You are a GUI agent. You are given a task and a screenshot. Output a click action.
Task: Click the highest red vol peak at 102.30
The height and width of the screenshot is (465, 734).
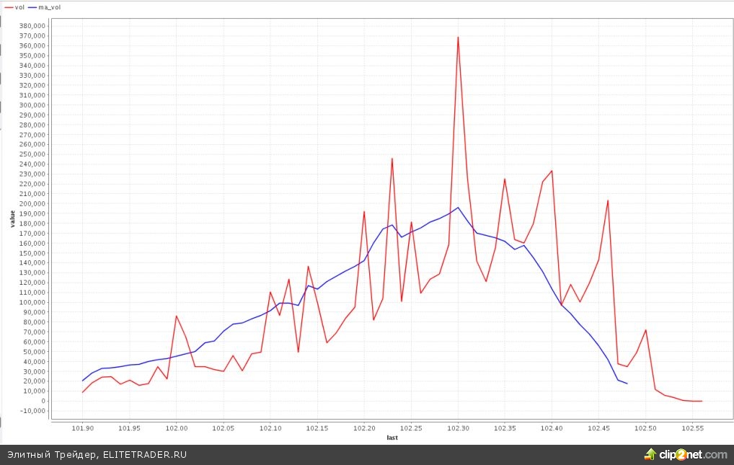point(458,37)
